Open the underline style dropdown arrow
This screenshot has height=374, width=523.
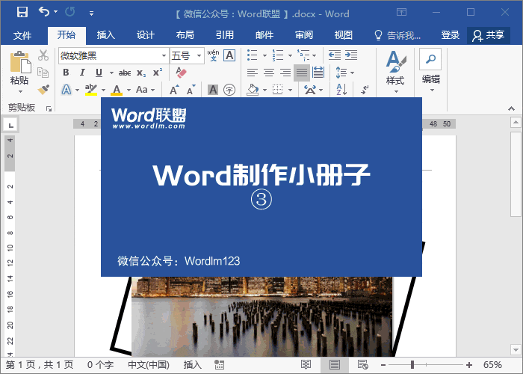click(111, 73)
